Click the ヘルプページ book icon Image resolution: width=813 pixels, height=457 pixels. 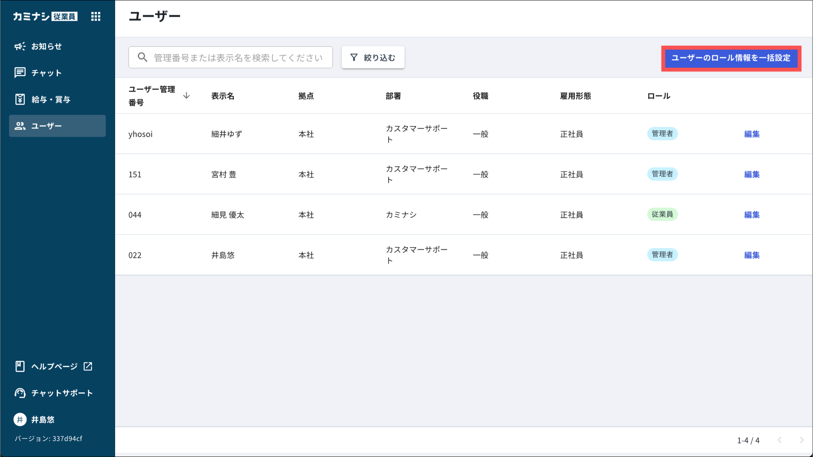(20, 366)
